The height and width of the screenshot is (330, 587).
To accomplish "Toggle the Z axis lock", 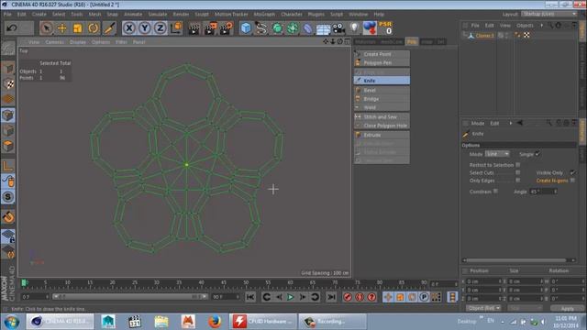I will (x=161, y=28).
